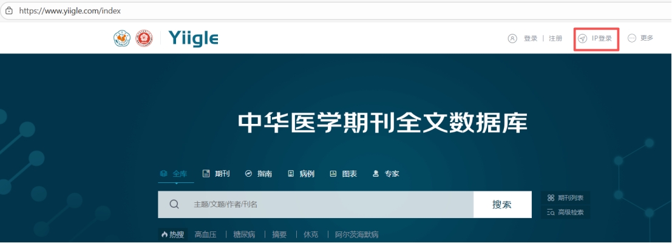The height and width of the screenshot is (243, 672).
Task: Switch to the 病例 tab
Action: [300, 174]
